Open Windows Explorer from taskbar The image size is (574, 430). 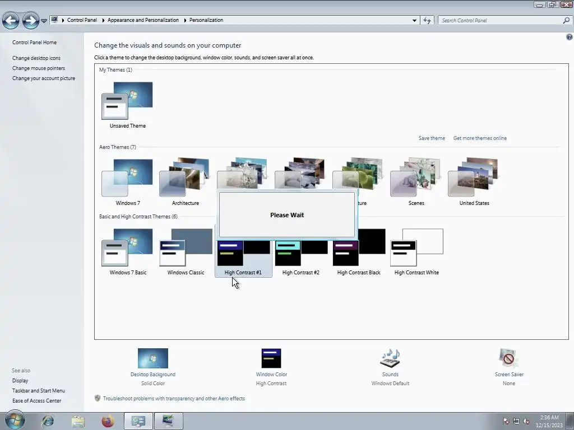77,421
